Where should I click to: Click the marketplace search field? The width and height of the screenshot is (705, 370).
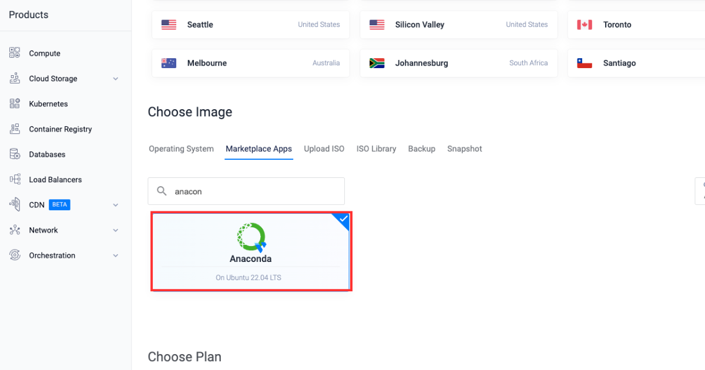(246, 191)
